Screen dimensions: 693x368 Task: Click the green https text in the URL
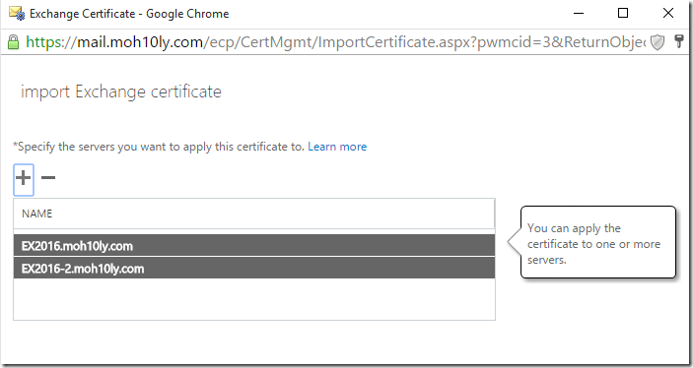[x=45, y=42]
